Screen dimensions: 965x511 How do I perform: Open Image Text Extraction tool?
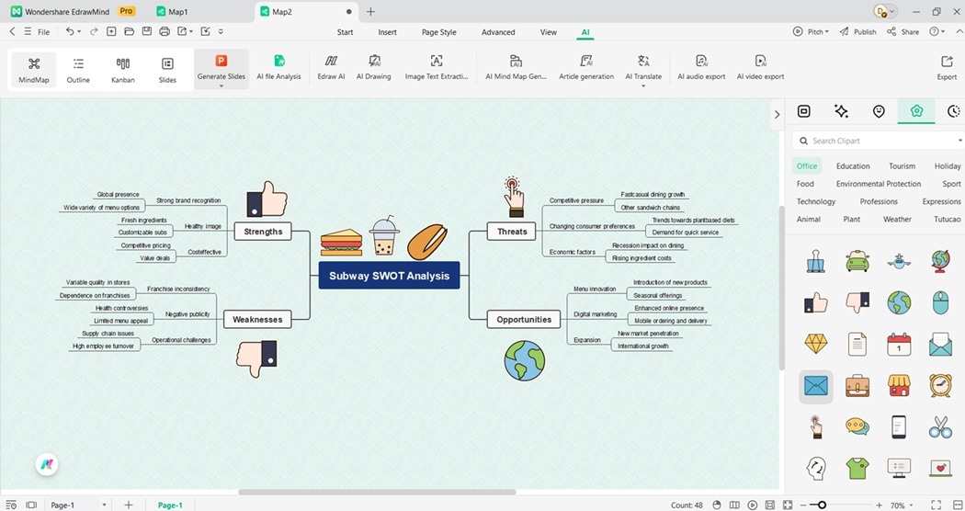(x=437, y=68)
